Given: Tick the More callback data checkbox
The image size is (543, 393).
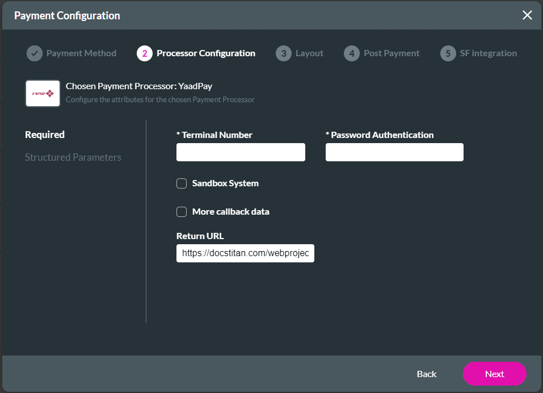Looking at the screenshot, I should tap(182, 212).
